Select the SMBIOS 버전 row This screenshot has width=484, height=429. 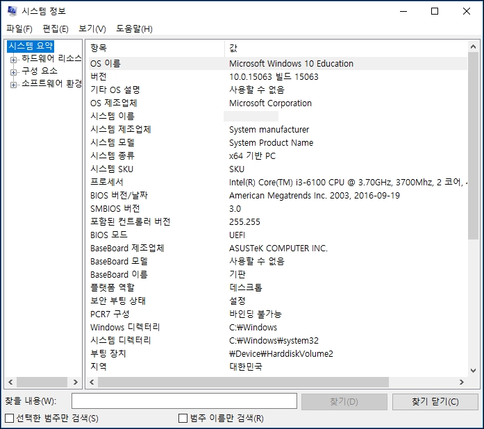(x=278, y=209)
